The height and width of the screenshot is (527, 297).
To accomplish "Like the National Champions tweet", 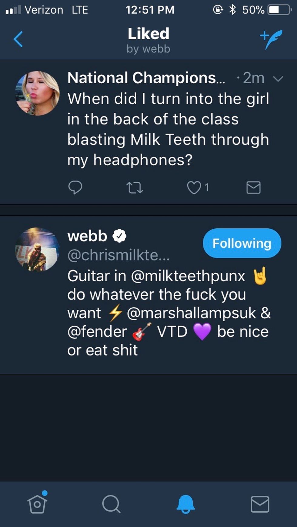I will point(194,187).
